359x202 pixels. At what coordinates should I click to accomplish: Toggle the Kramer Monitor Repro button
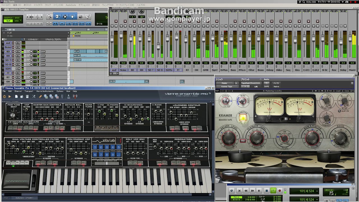point(243,118)
